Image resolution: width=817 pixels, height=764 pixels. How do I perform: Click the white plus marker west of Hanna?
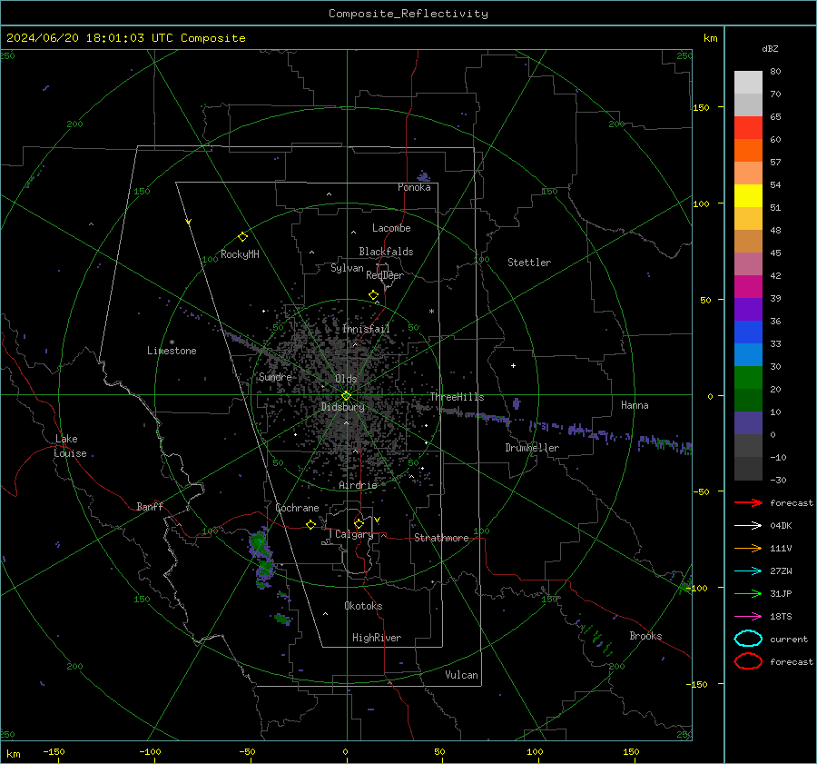click(513, 365)
